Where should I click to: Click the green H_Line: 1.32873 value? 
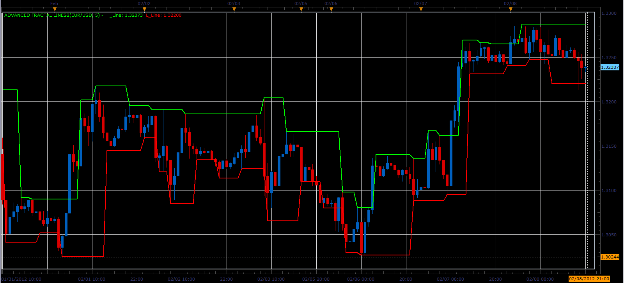[x=125, y=15]
